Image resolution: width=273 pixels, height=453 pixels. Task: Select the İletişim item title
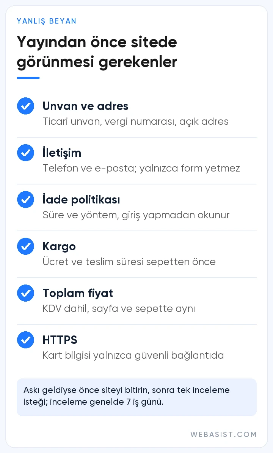(62, 153)
